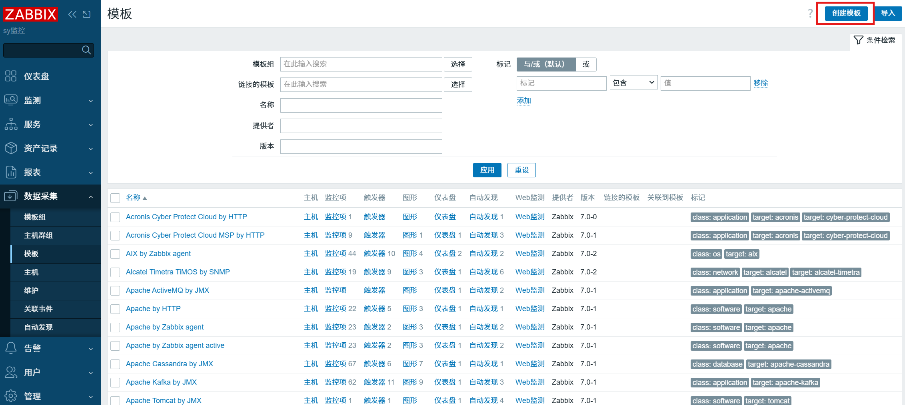The height and width of the screenshot is (405, 905).
Task: Click the sort arrow beside 名称 header
Action: (145, 199)
